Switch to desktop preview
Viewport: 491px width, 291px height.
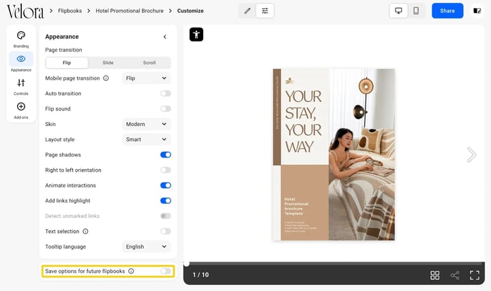point(398,11)
